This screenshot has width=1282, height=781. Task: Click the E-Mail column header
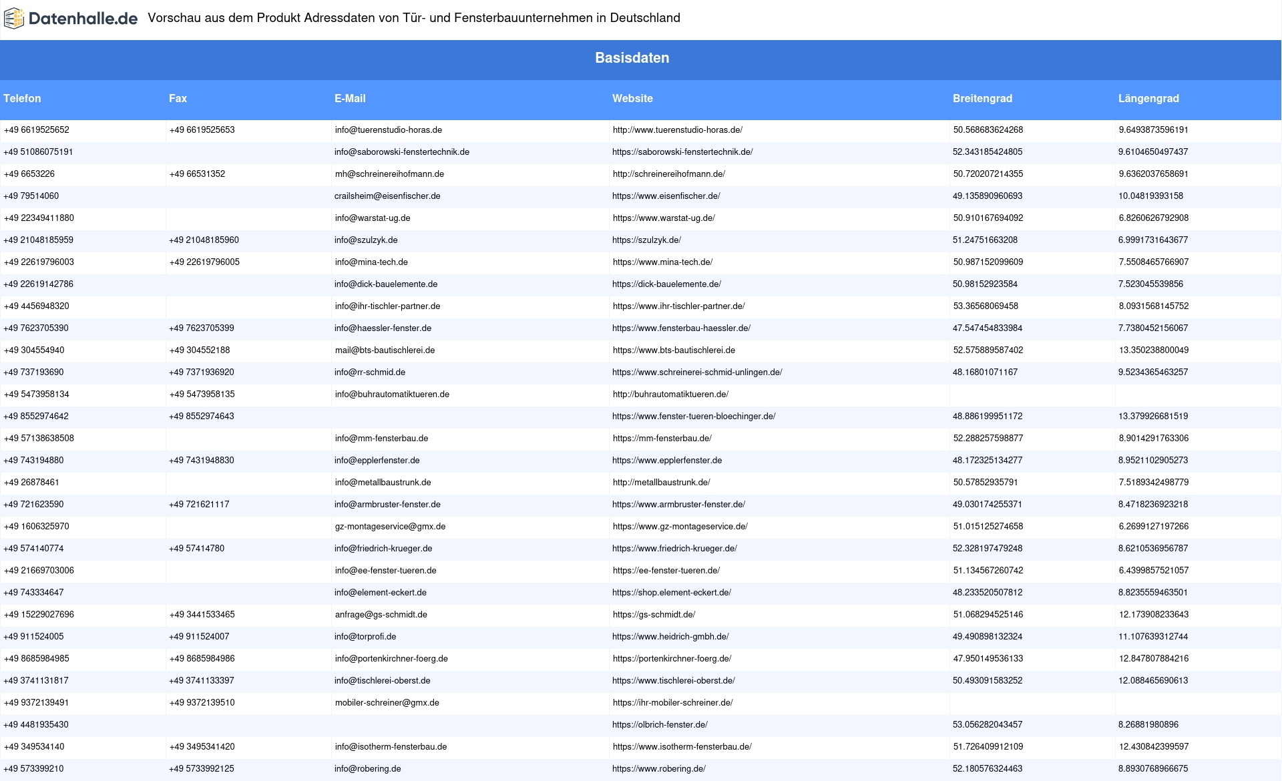[350, 99]
